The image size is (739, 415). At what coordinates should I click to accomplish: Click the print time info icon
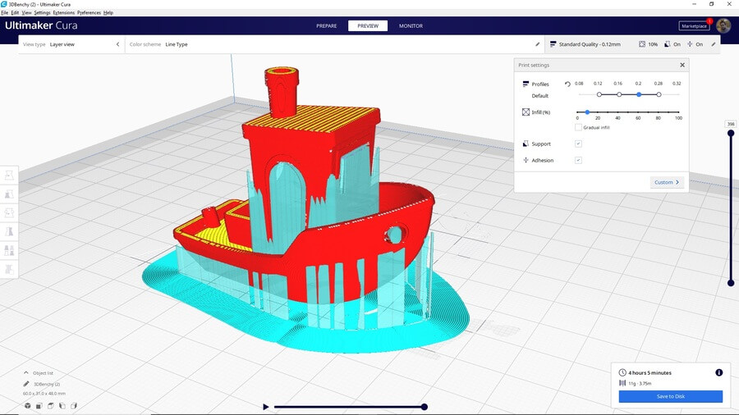[718, 372]
